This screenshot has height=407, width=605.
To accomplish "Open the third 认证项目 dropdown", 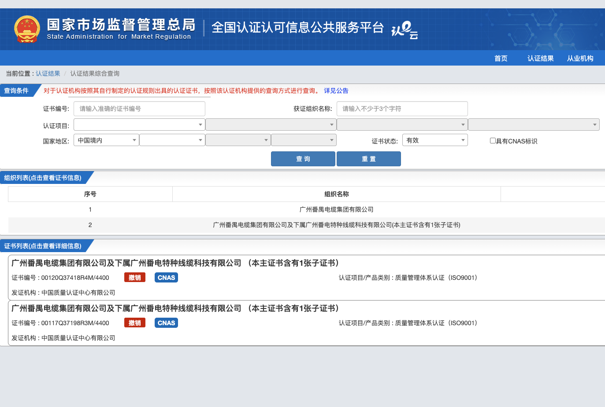I will pos(402,125).
